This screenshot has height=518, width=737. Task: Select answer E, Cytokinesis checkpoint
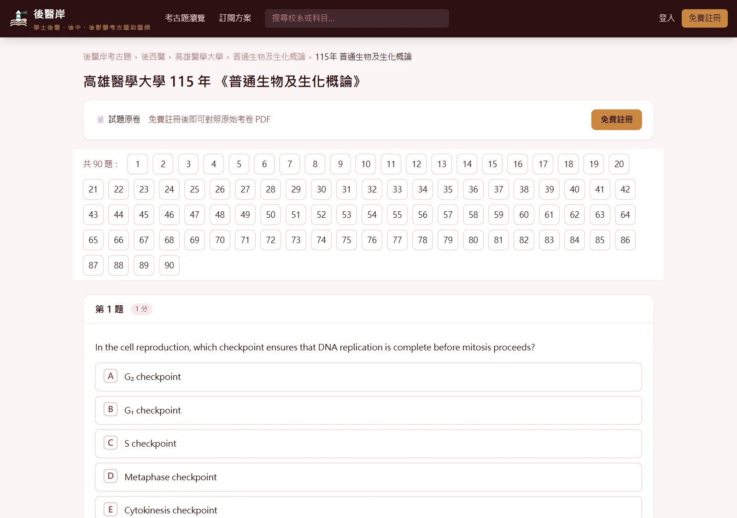pyautogui.click(x=368, y=507)
